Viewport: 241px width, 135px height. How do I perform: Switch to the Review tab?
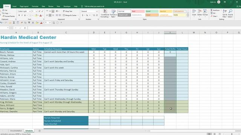click(x=51, y=6)
